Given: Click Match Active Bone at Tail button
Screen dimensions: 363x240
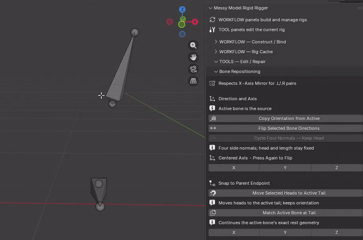Looking at the screenshot, I should tap(285, 213).
